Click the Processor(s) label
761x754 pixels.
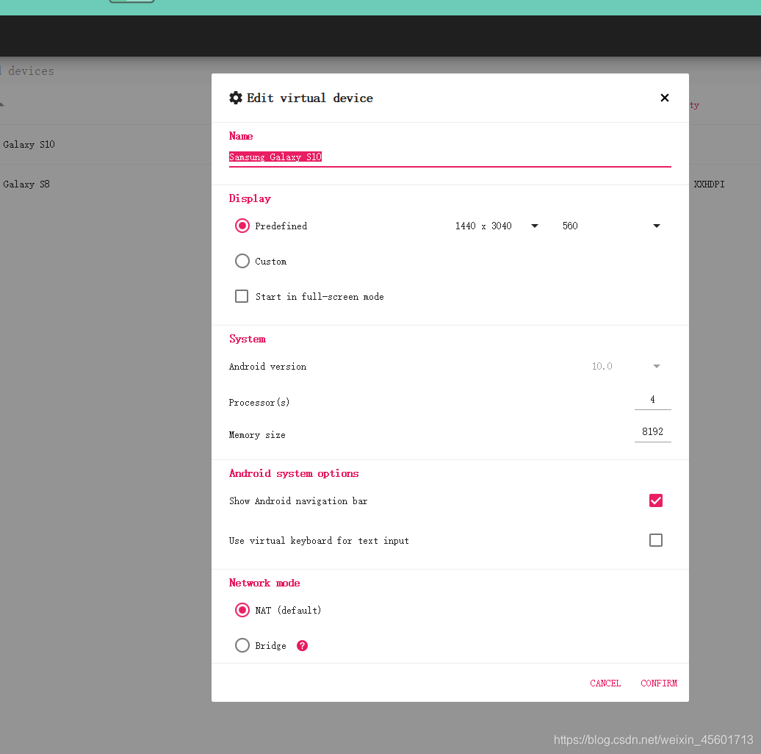click(259, 403)
